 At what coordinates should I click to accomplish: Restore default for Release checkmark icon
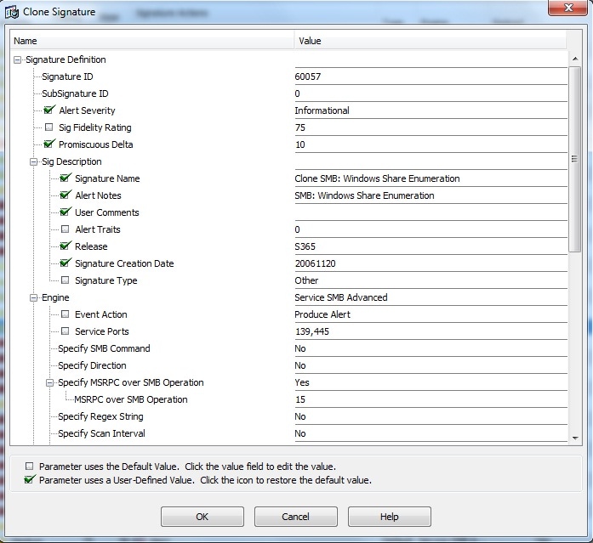pyautogui.click(x=66, y=246)
